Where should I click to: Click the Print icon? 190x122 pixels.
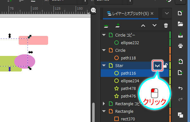180,46
